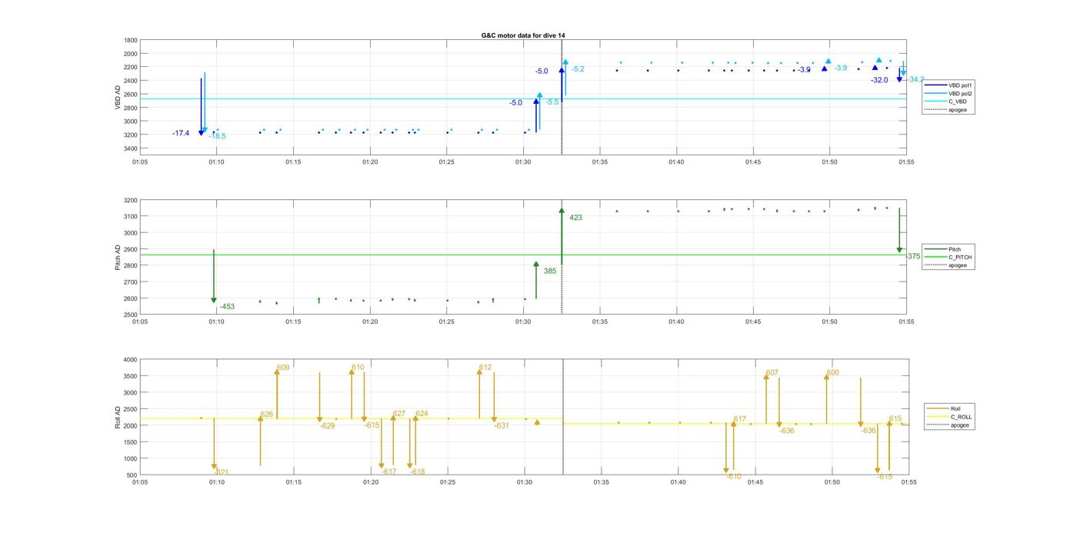1077x533 pixels.
Task: Click the "-453" pitch data label
Action: point(227,307)
